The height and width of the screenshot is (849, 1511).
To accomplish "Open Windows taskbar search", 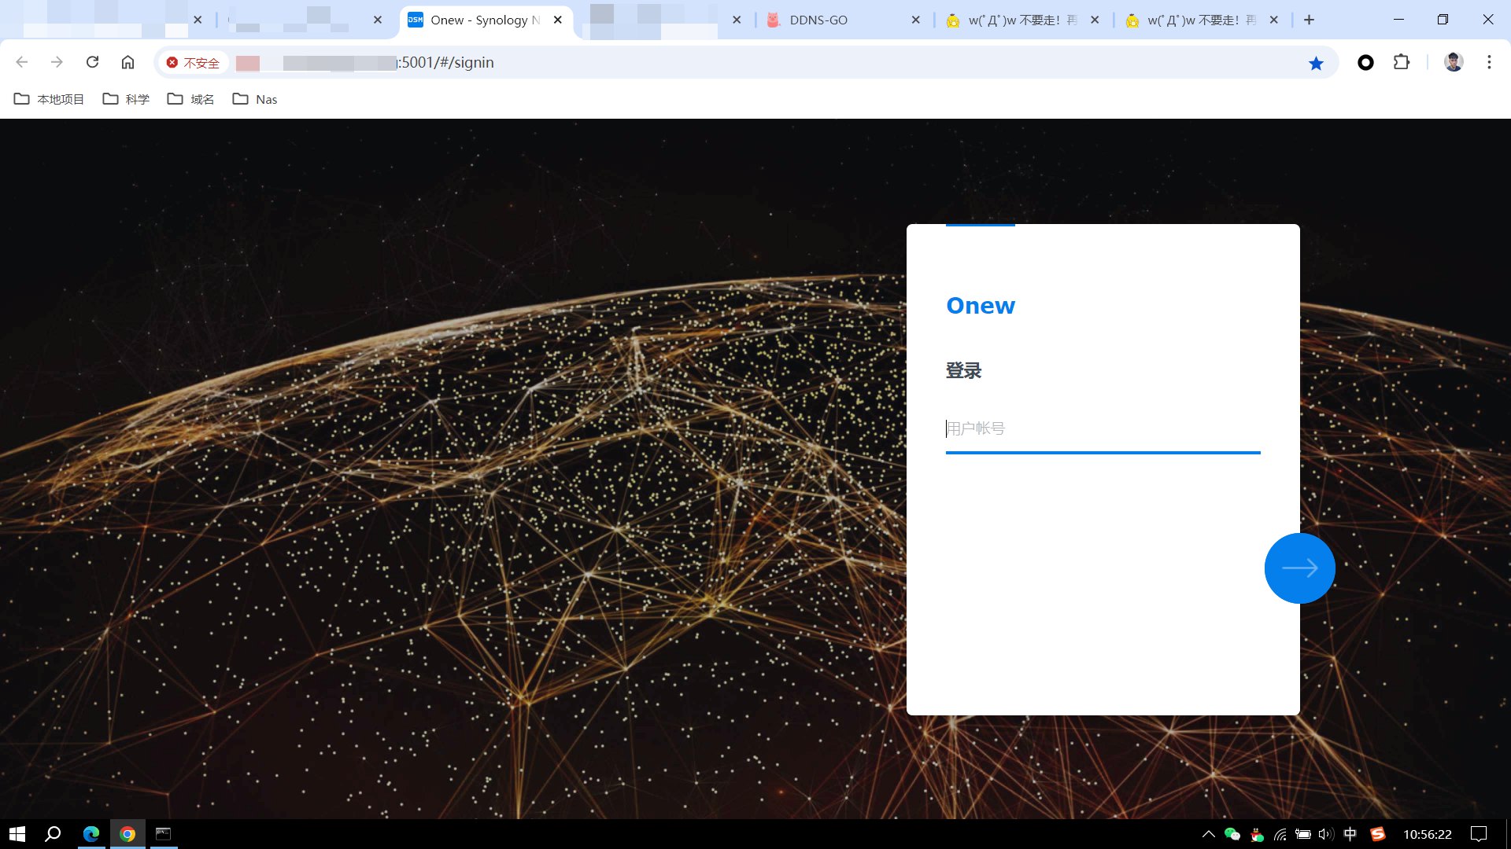I will coord(53,834).
